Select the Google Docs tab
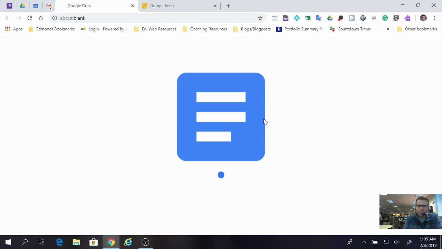The image size is (442, 249). [x=97, y=6]
